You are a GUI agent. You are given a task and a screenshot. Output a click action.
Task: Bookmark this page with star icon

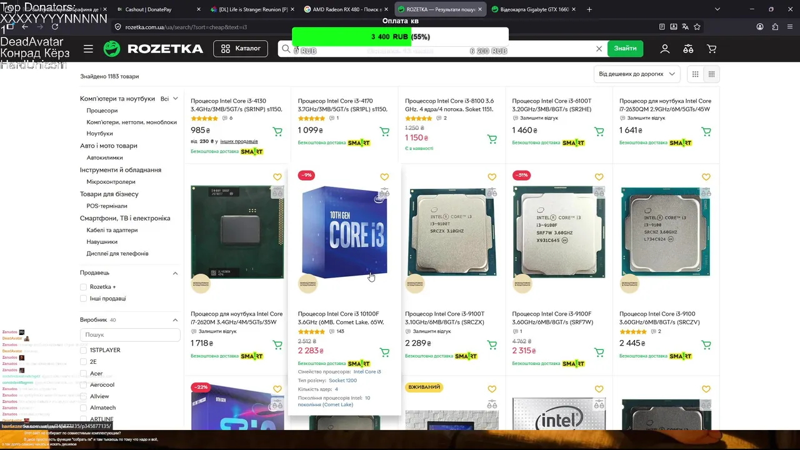[697, 27]
